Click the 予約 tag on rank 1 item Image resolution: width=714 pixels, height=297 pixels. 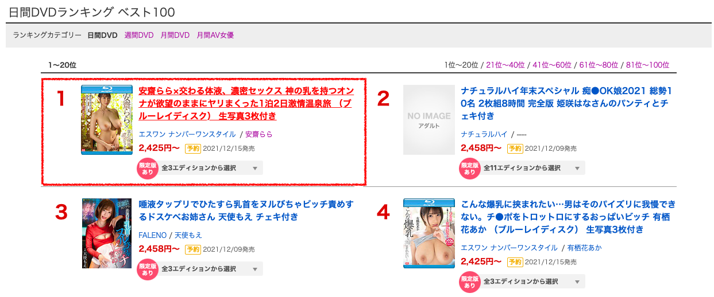tap(192, 148)
